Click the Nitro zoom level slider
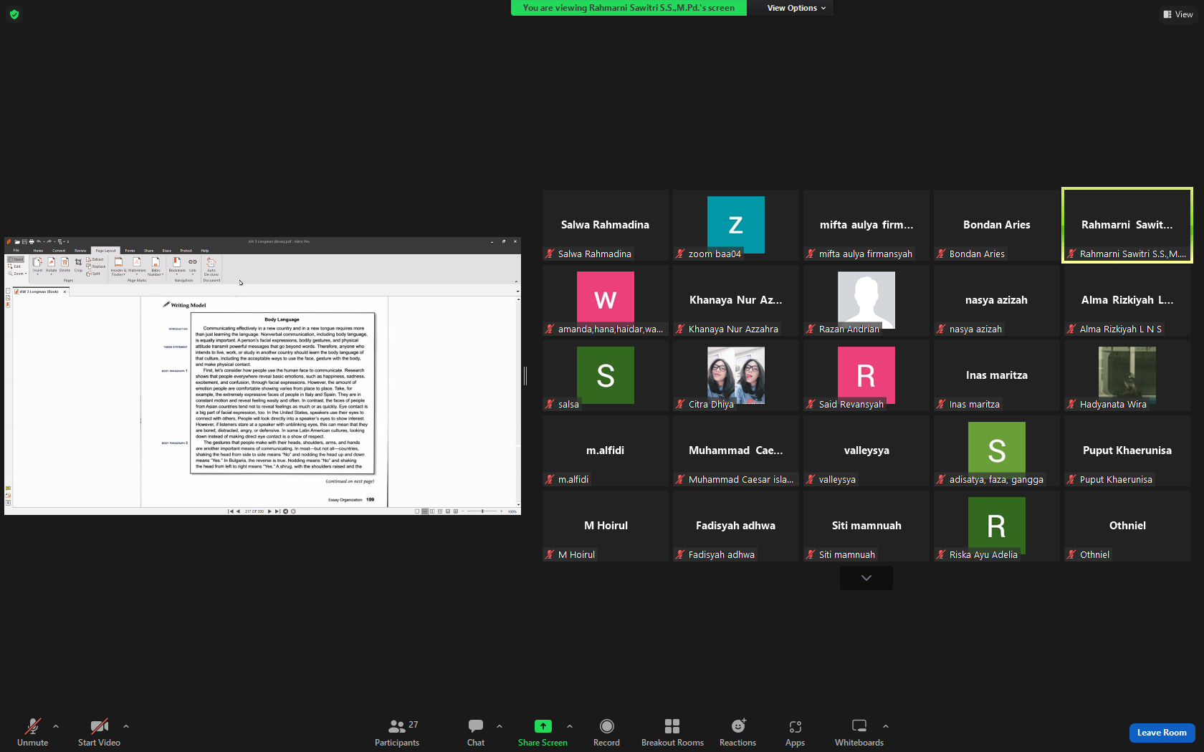Viewport: 1204px width, 752px height. coord(482,511)
